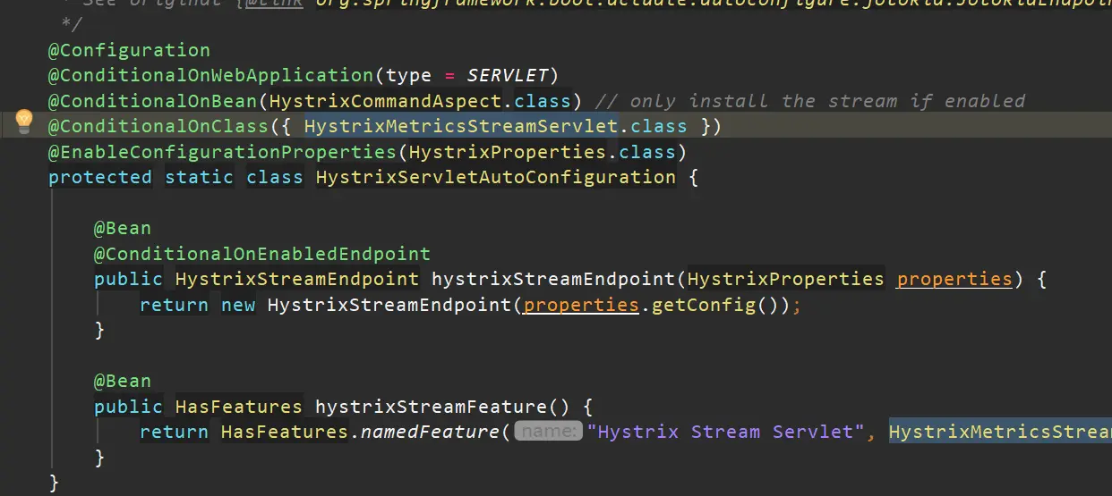Screen dimensions: 1112x496
Task: Click the second @Bean annotation above hystrixStreamFeature
Action: pyautogui.click(x=123, y=381)
